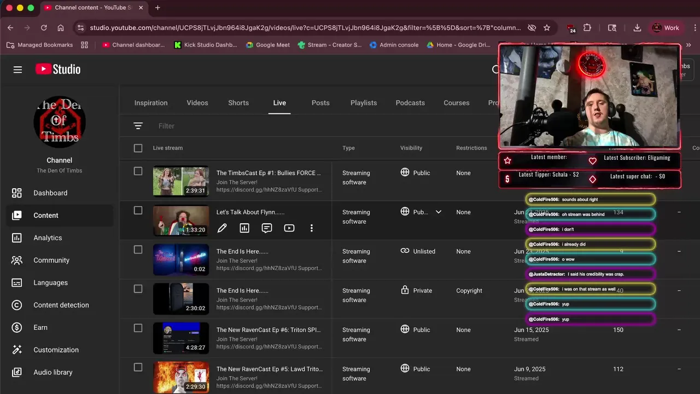Open thumbnail of The TimbsCast Ep #1

point(181,181)
